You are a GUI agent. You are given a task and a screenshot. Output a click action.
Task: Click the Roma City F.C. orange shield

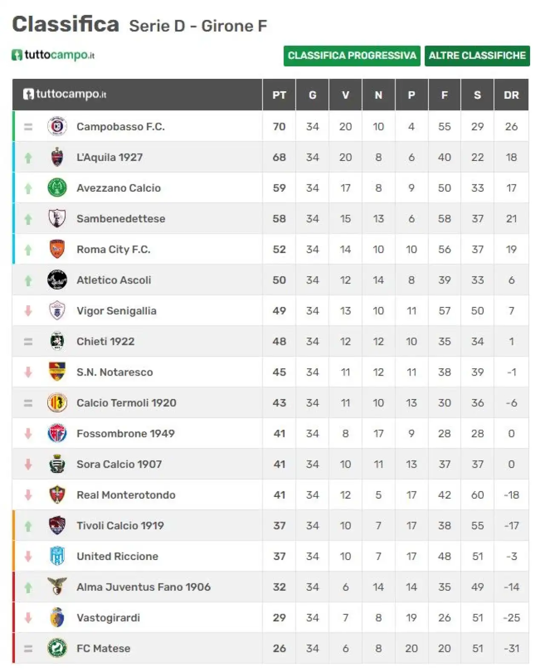point(57,249)
